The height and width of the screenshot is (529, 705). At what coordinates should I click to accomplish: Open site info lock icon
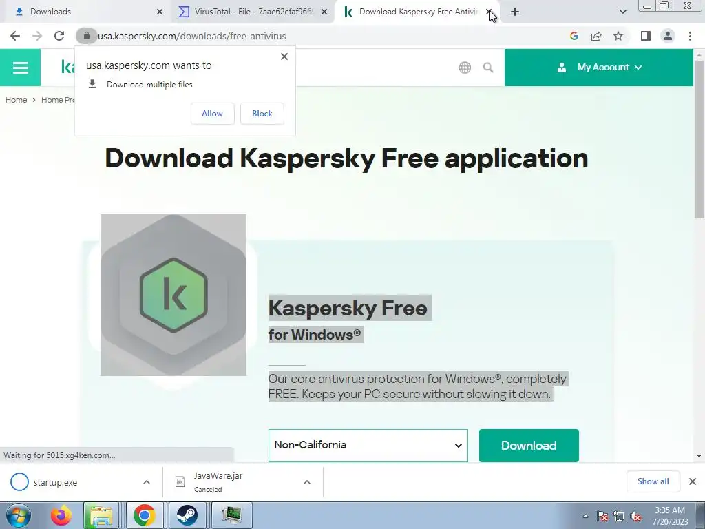point(86,36)
